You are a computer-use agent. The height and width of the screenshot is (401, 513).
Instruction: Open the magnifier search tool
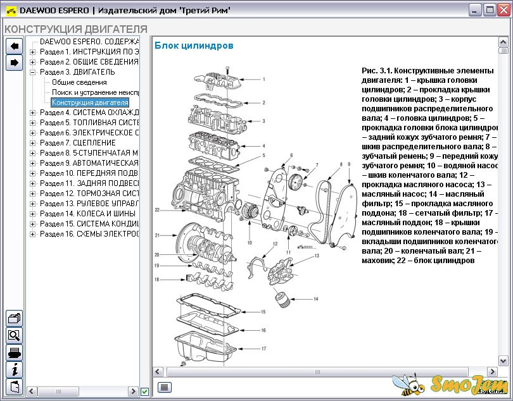tap(14, 335)
